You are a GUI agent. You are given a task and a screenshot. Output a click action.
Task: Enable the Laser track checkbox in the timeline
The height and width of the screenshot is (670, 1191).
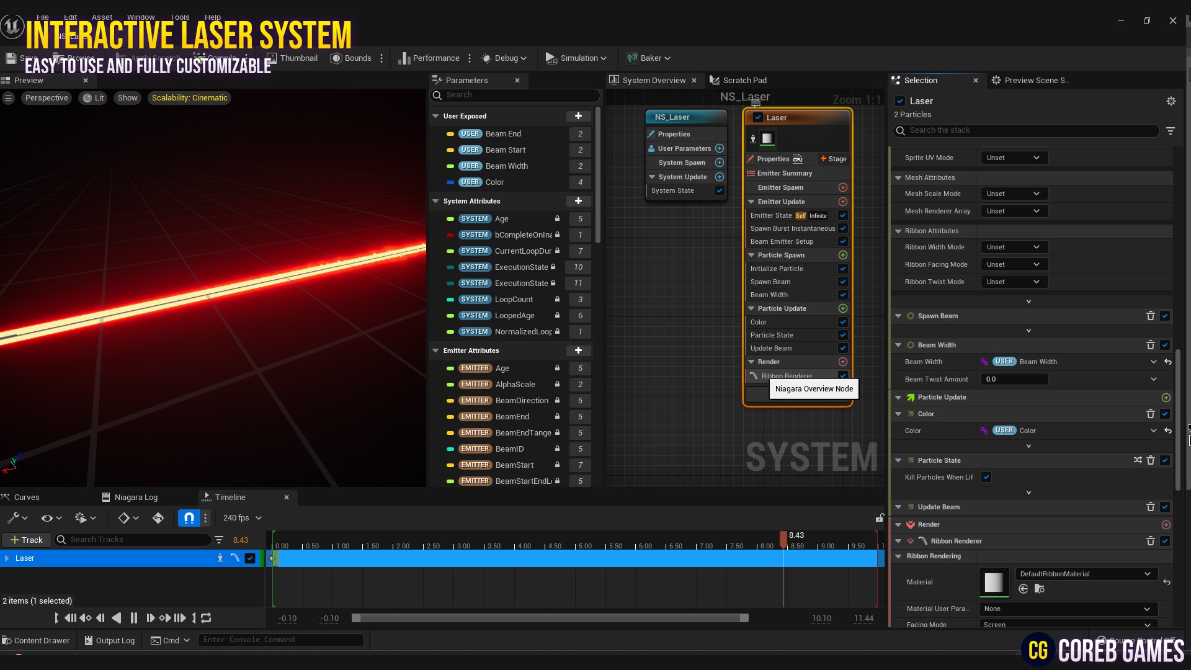tap(250, 558)
